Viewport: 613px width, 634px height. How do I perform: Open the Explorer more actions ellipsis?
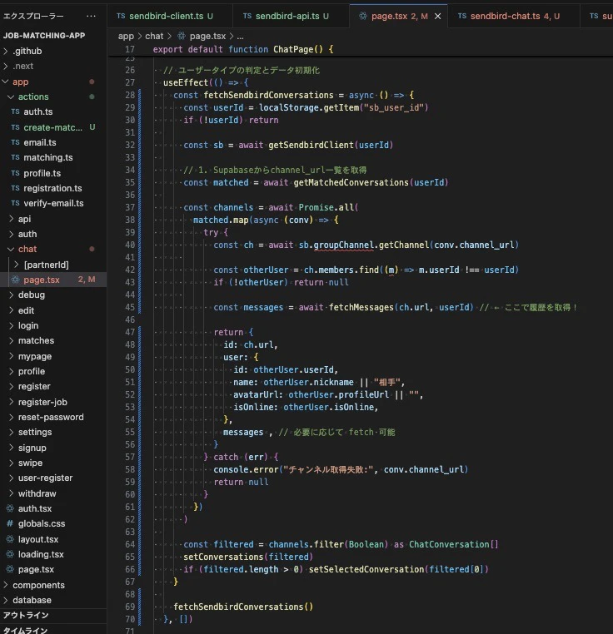point(91,16)
